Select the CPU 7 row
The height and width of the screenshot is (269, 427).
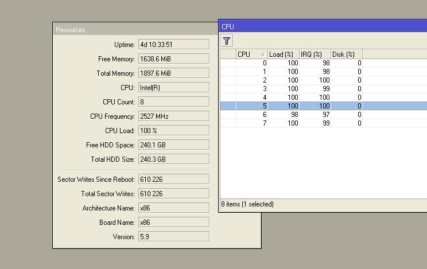(x=324, y=123)
